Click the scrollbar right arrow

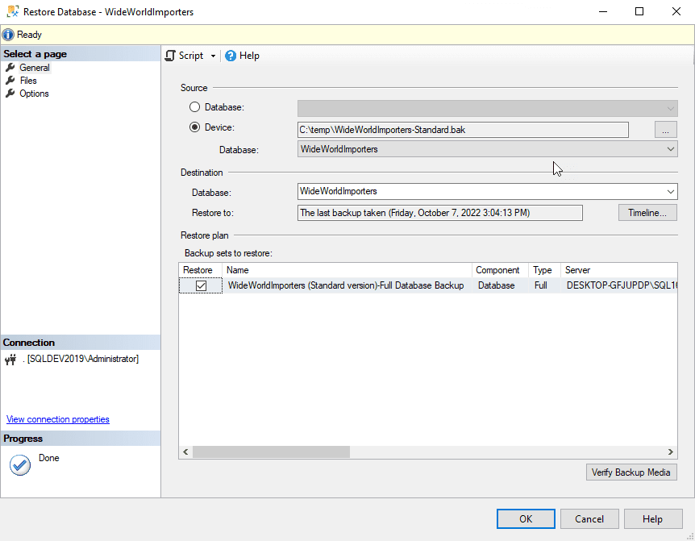coord(670,452)
